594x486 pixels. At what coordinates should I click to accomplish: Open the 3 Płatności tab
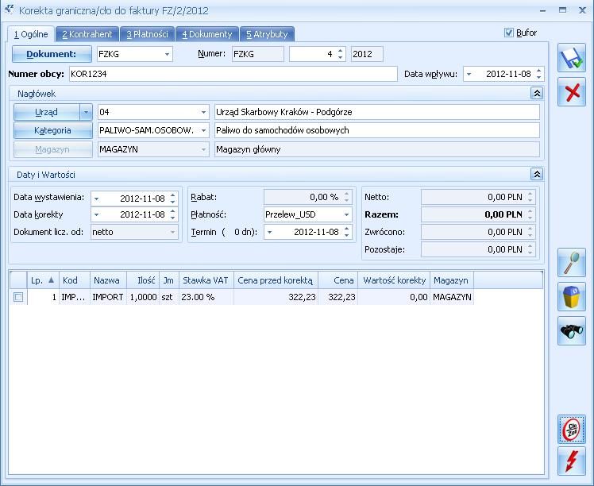tap(148, 34)
